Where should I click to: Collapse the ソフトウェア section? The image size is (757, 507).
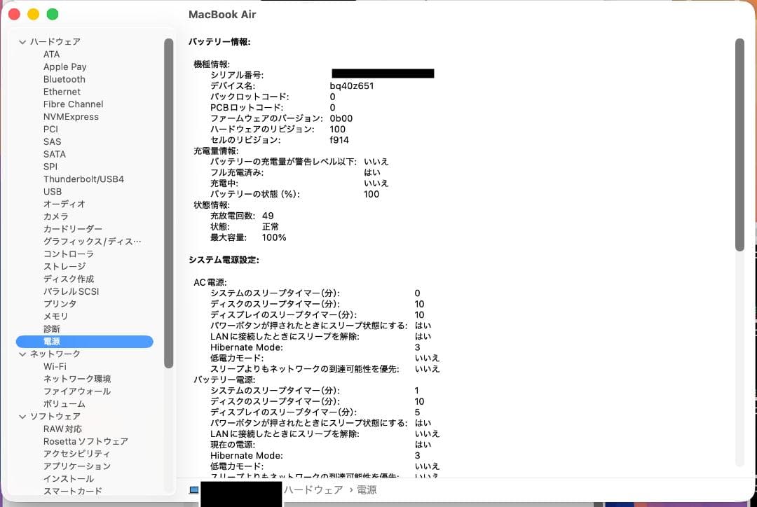point(23,416)
